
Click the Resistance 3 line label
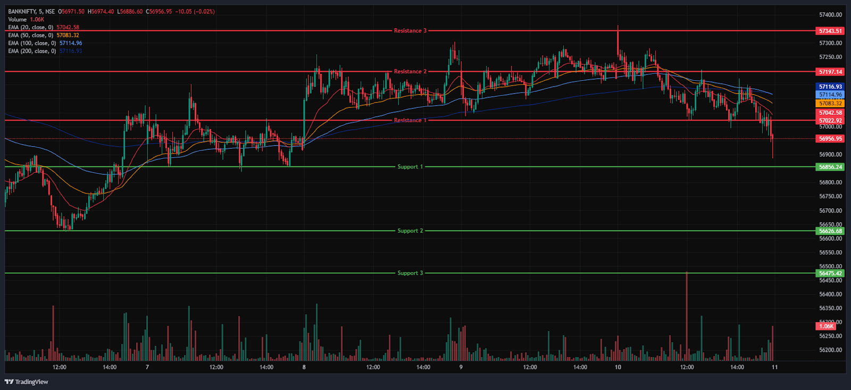[410, 31]
